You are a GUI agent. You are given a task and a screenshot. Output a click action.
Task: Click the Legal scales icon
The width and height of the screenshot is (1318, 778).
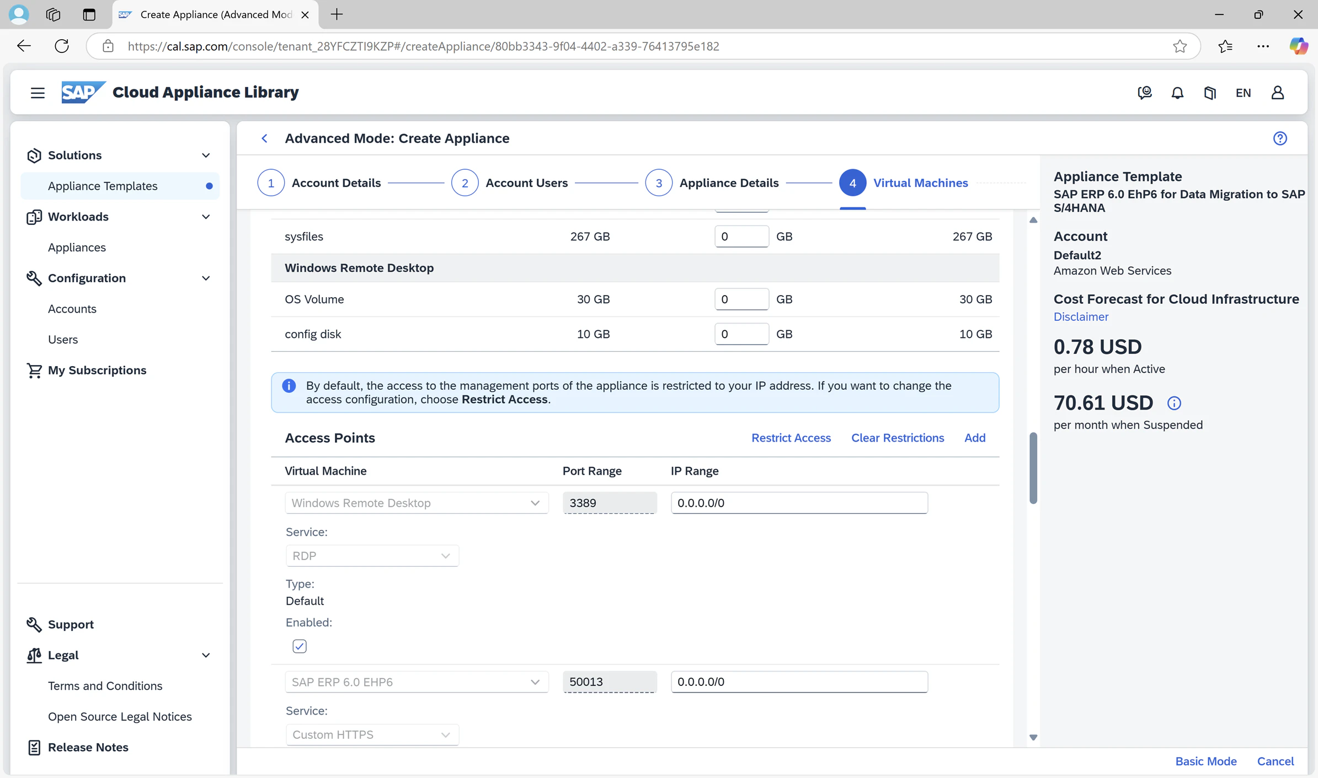pyautogui.click(x=34, y=656)
